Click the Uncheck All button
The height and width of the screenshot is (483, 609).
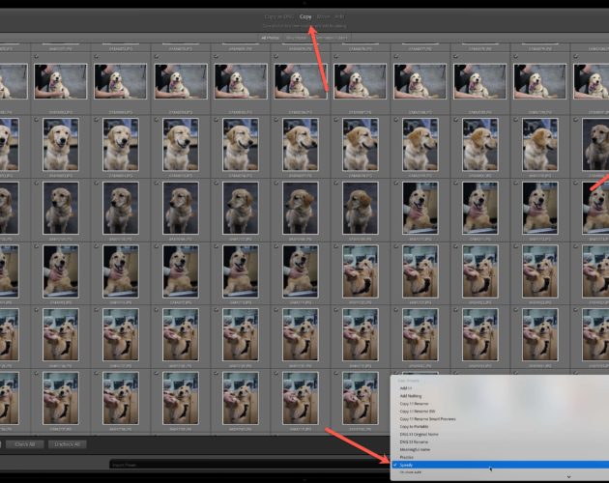coord(68,444)
